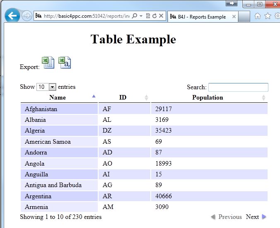Click the Next page arrow icon
The height and width of the screenshot is (228, 280).
(264, 217)
